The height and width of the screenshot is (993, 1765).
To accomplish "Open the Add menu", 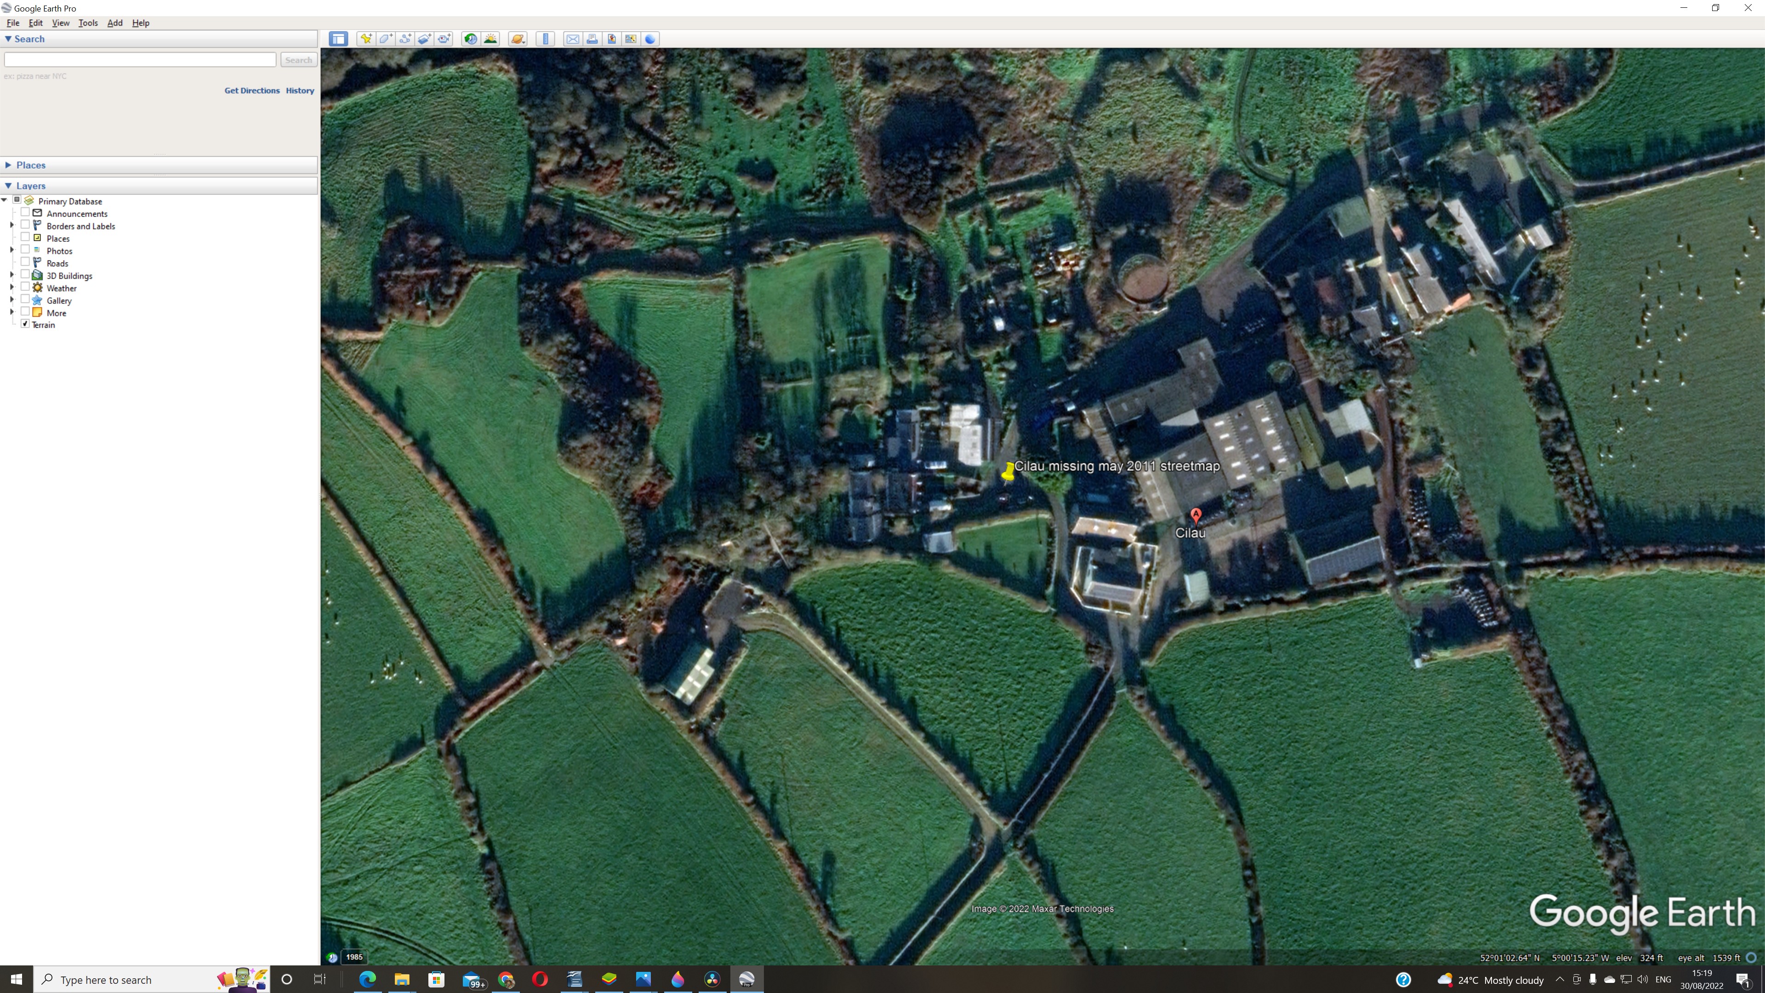I will 114,23.
